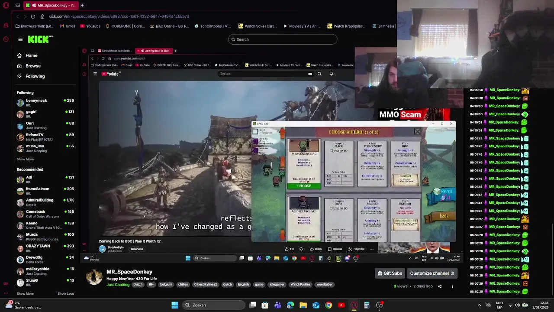Viewport: 554px width, 312px height.
Task: Launch Google Chrome from the taskbar
Action: (x=329, y=305)
